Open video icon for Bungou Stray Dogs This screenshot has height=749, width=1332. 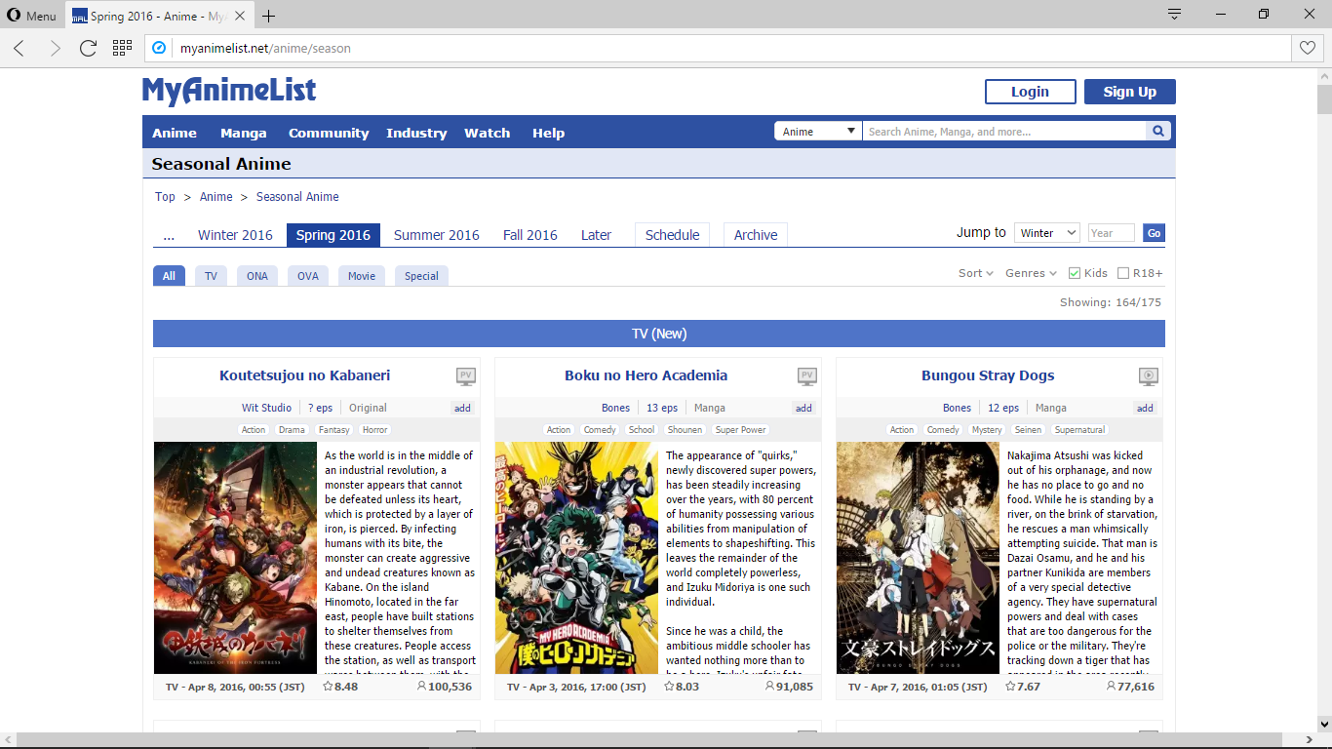click(x=1149, y=375)
